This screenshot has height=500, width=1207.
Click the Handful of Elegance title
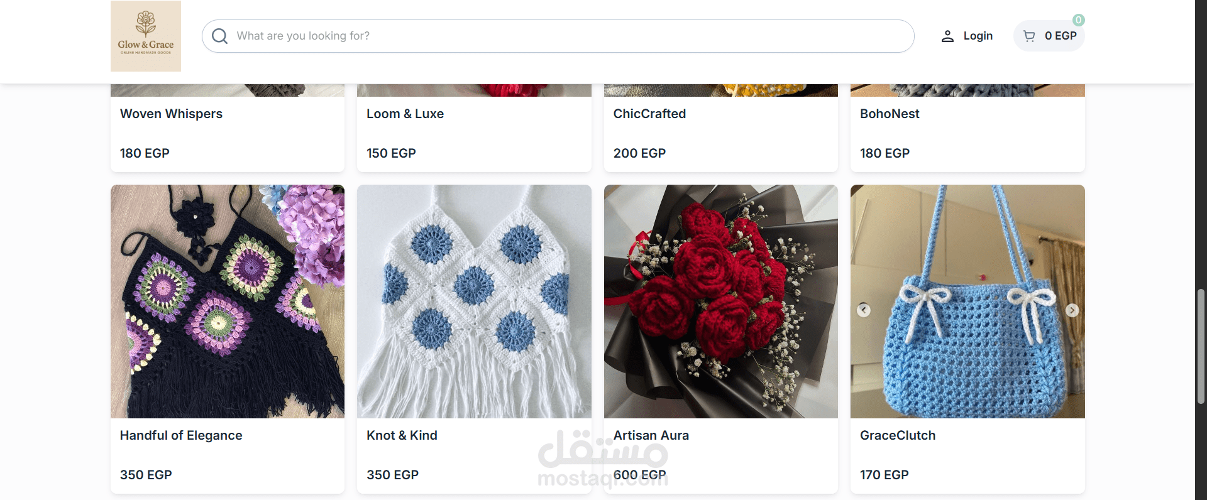click(x=181, y=435)
